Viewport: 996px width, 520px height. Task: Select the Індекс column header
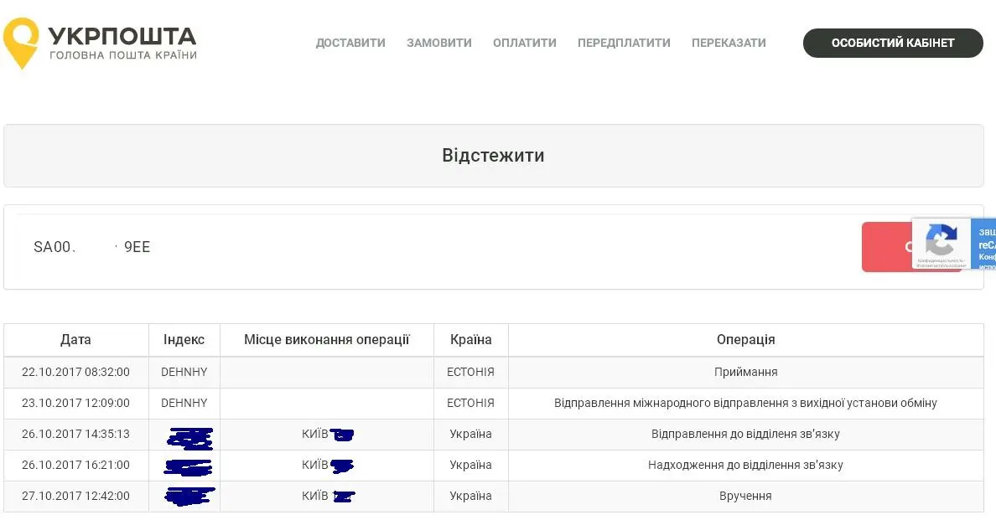pos(184,340)
